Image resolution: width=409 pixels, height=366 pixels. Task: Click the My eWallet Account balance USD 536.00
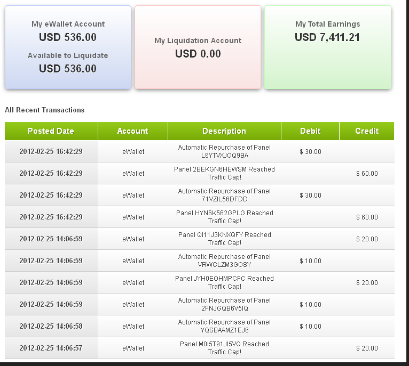click(68, 37)
